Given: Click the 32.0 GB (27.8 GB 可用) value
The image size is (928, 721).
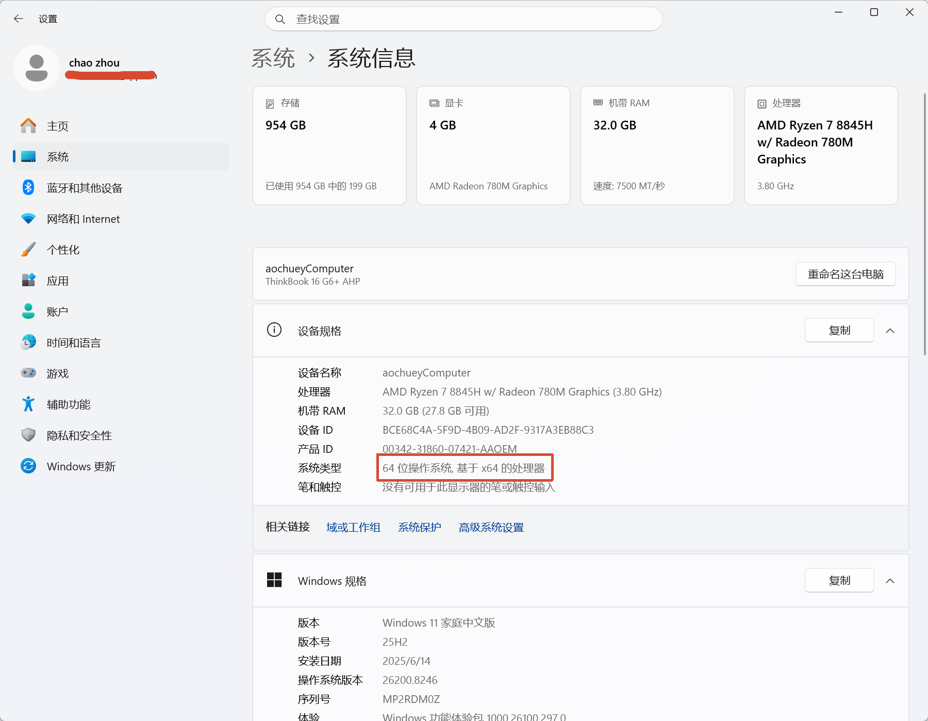Looking at the screenshot, I should click(436, 411).
